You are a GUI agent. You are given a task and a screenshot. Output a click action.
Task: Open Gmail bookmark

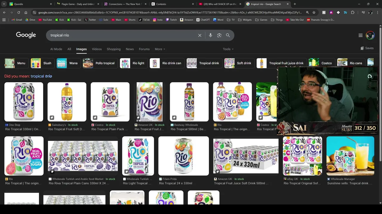click(17, 20)
